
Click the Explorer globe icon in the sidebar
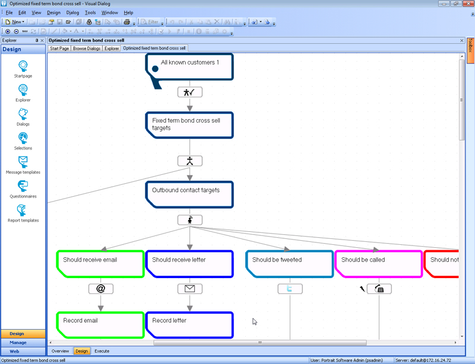23,90
